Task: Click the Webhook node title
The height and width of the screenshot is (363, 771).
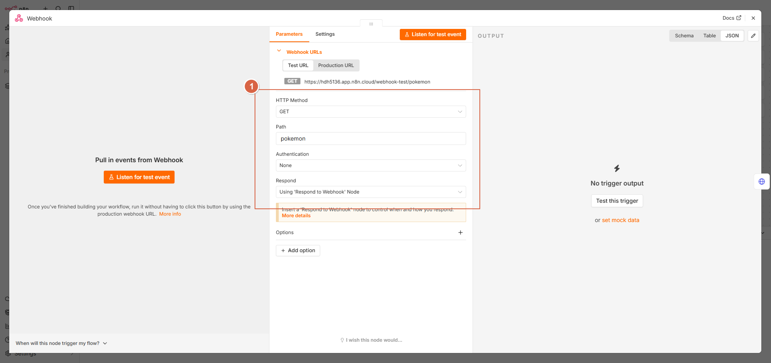Action: click(x=39, y=18)
